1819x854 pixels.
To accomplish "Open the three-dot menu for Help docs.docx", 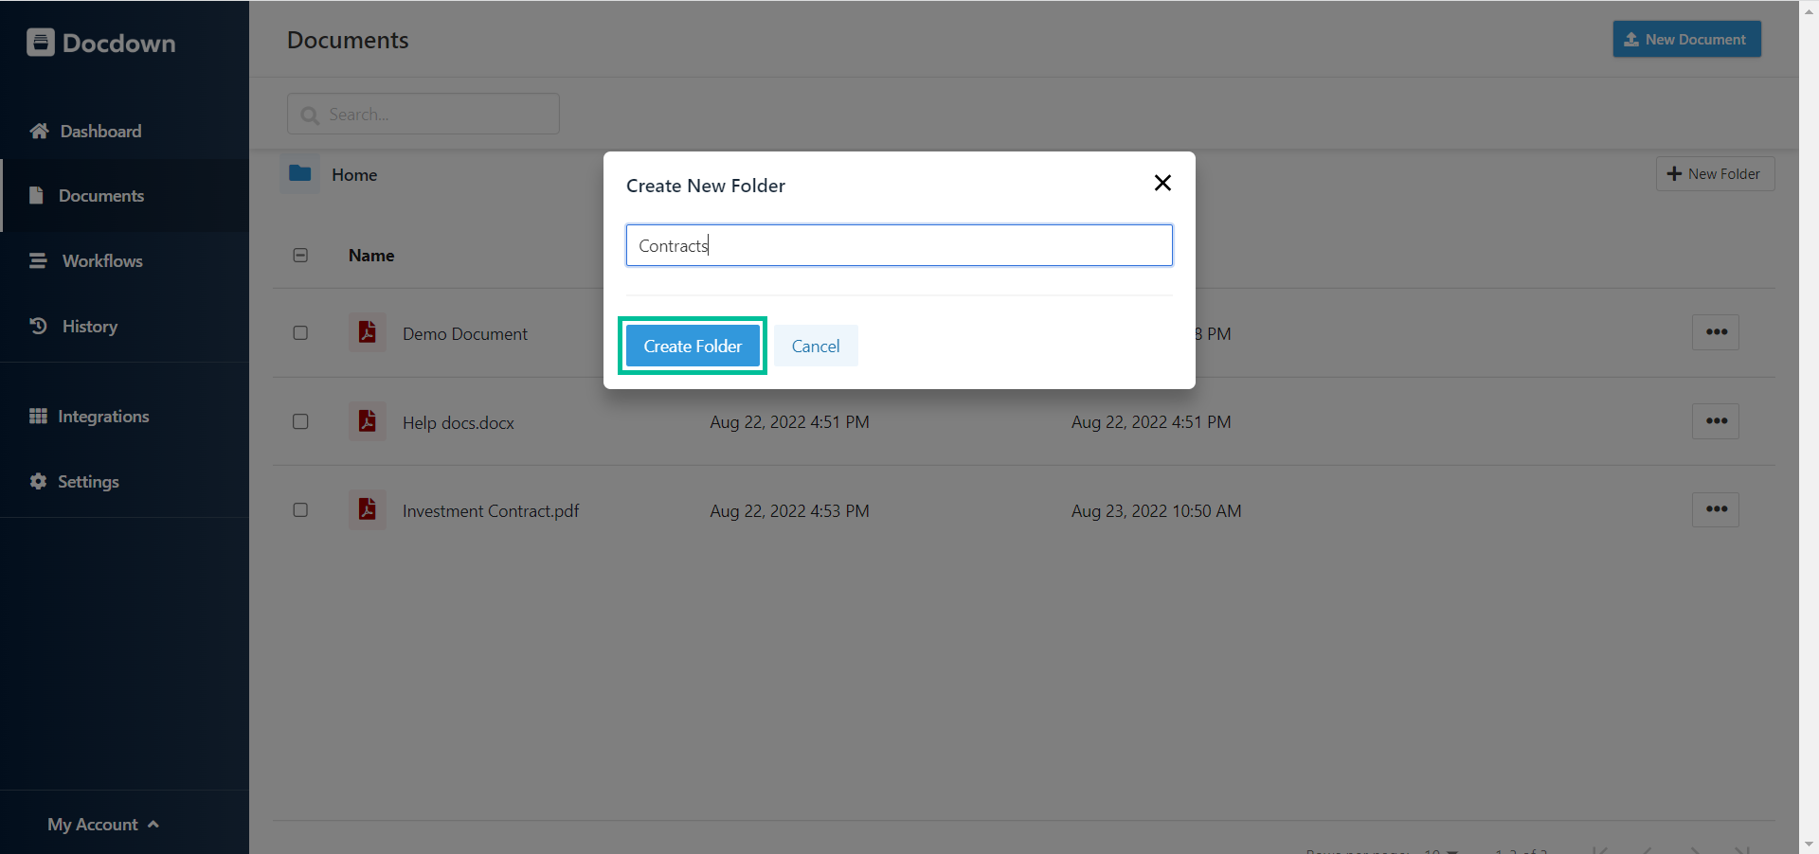I will (1716, 421).
